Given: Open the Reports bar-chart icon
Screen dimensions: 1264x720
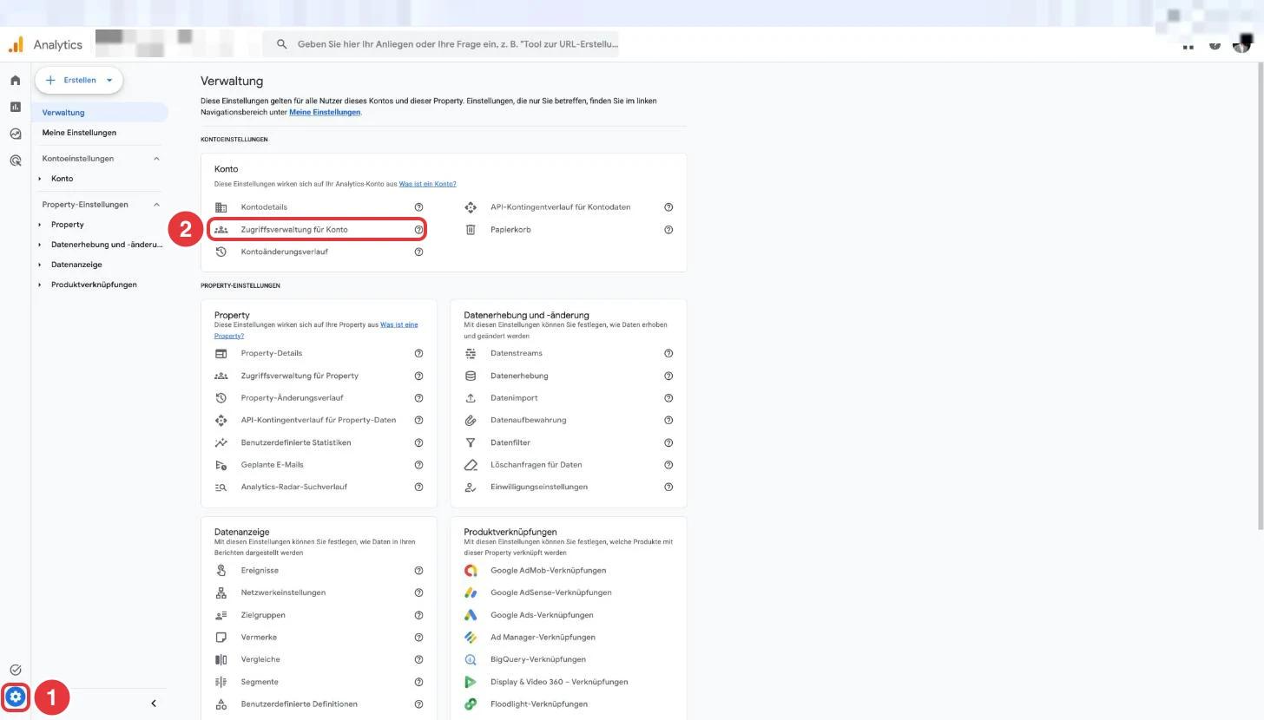Looking at the screenshot, I should tap(15, 107).
